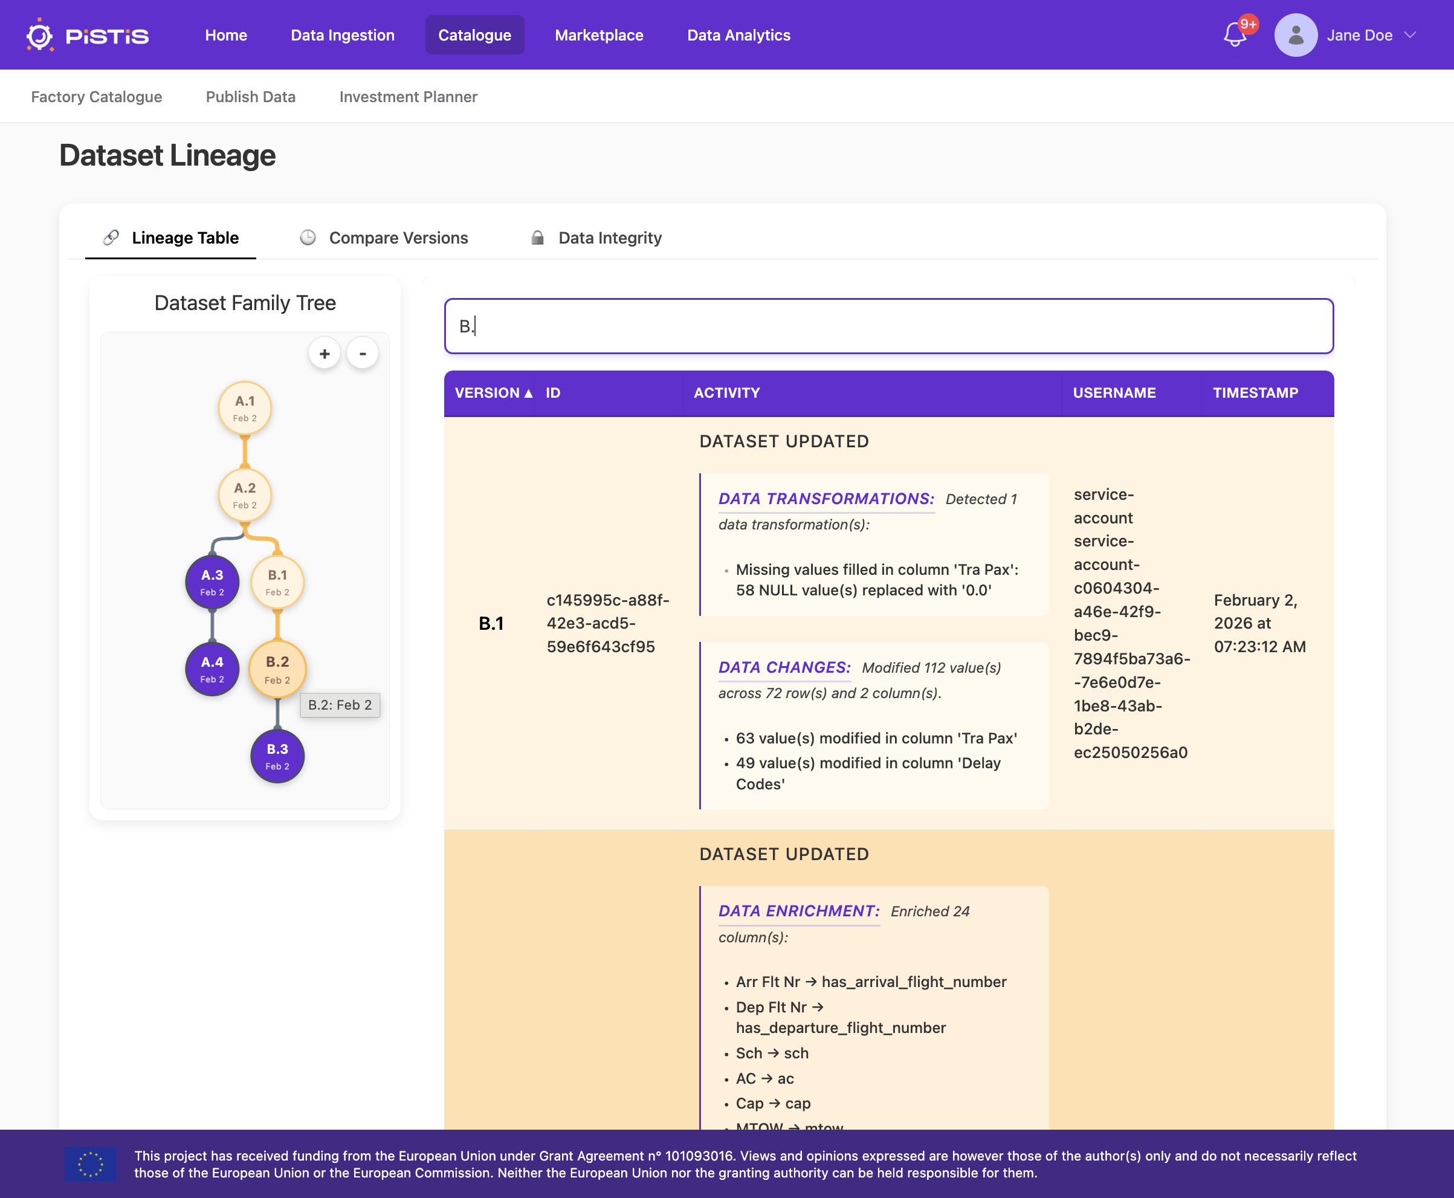
Task: Click the 'DATA CHANGES:' heading
Action: point(784,667)
